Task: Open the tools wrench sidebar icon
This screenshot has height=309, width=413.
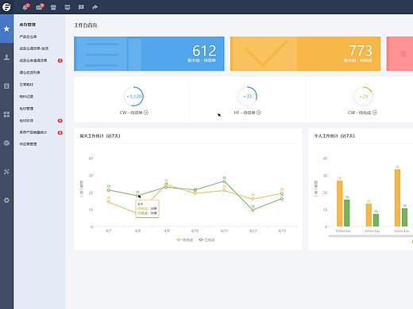Action: coord(6,172)
